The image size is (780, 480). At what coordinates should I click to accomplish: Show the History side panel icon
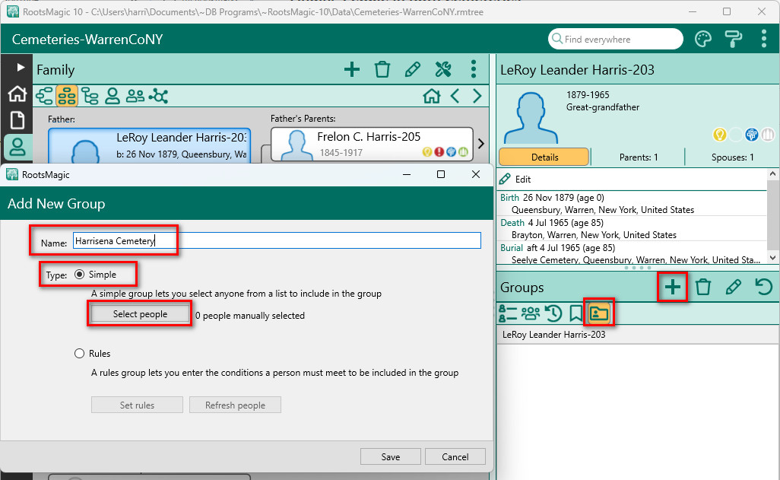(x=553, y=313)
